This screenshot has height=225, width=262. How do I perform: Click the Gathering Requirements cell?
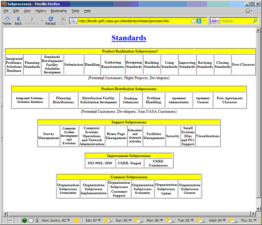click(x=113, y=64)
